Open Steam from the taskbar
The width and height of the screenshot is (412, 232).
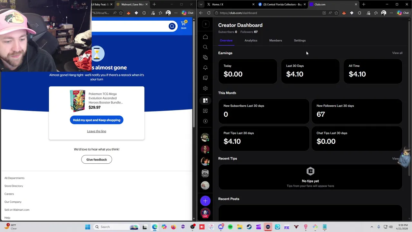[249, 227]
